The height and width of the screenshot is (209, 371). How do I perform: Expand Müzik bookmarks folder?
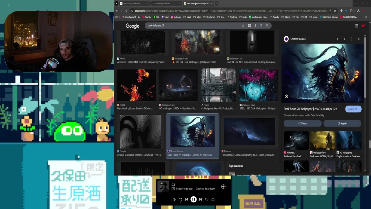pos(187,17)
